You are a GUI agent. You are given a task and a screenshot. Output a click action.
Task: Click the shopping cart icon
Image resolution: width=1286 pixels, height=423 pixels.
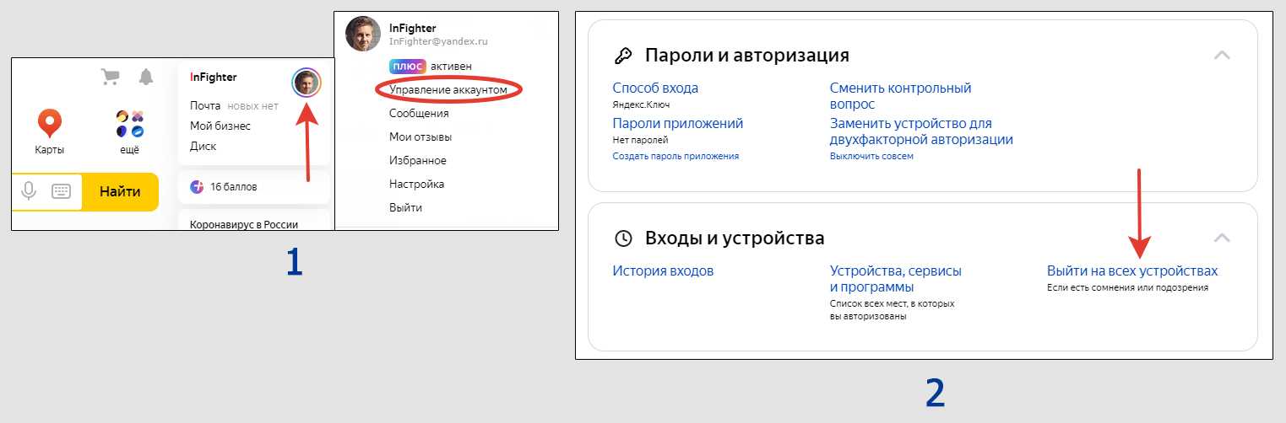pos(110,77)
